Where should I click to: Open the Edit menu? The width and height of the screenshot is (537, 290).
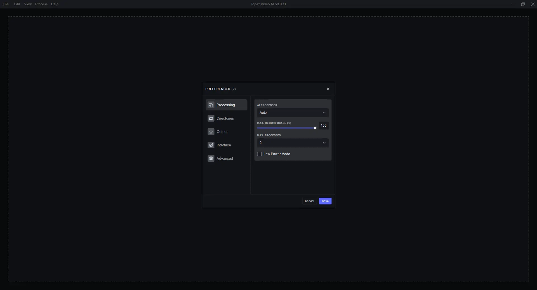[x=17, y=4]
